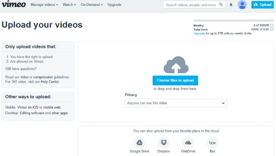
Task: Click 'or drag and drop them here' text
Action: [175, 89]
